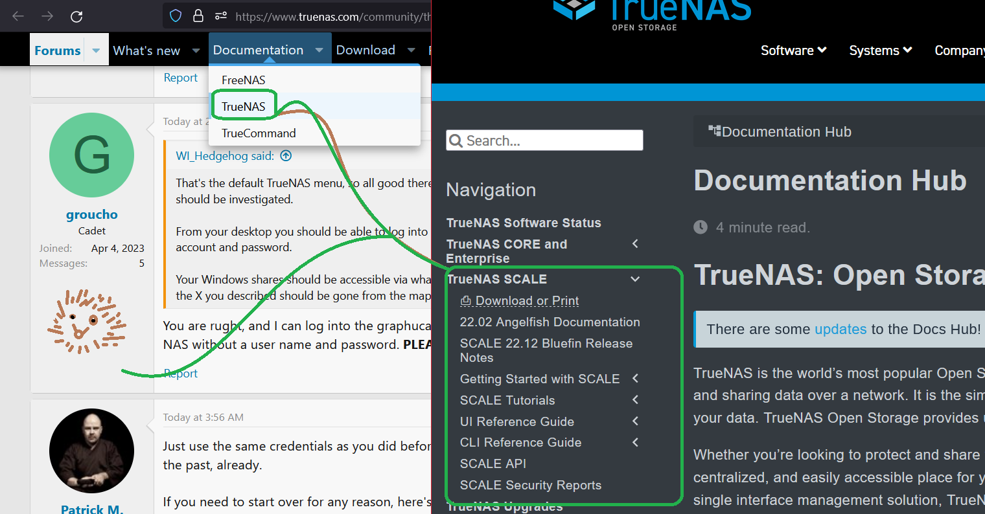Open the UI Reference Guide

[517, 421]
